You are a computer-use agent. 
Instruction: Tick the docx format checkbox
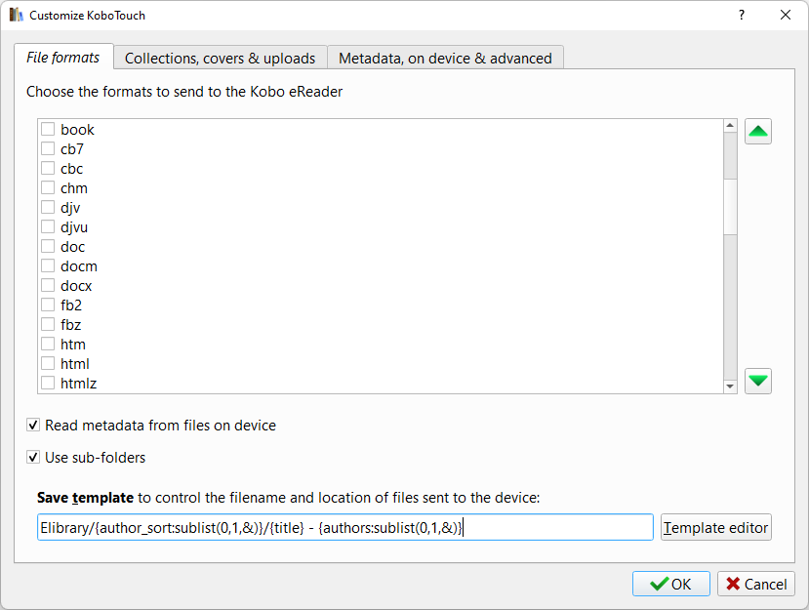pos(48,285)
